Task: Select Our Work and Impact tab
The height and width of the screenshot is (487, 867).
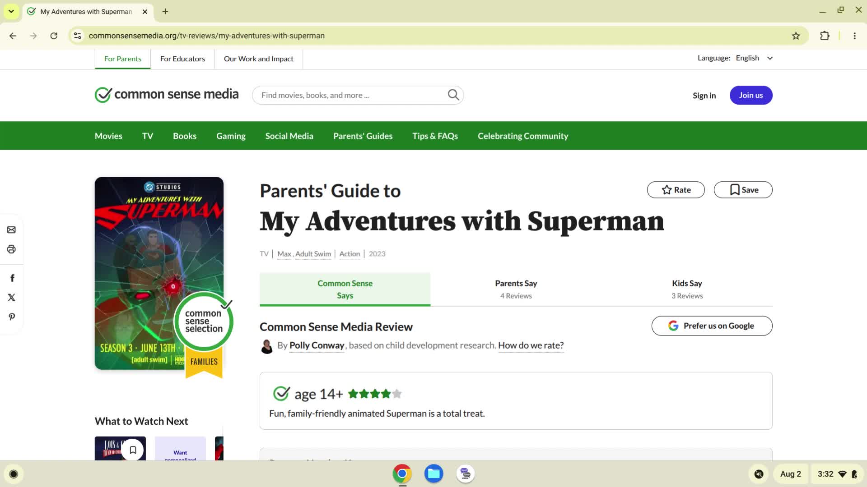Action: coord(259,59)
